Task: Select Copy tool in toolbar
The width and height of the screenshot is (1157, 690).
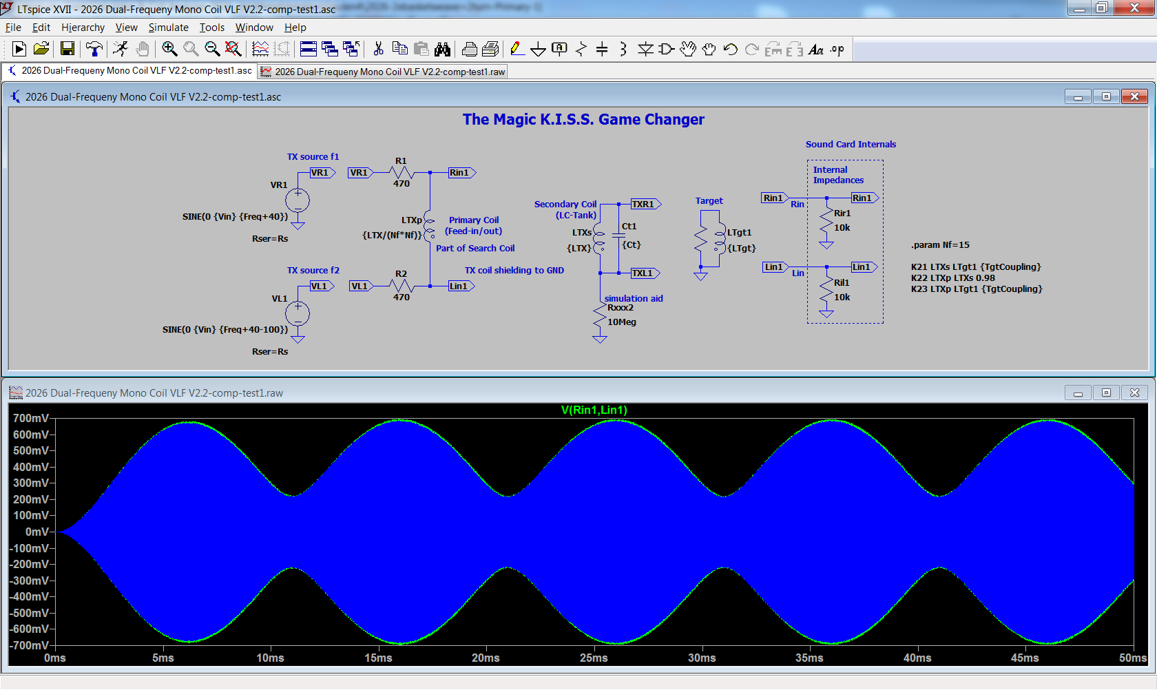Action: pyautogui.click(x=399, y=49)
